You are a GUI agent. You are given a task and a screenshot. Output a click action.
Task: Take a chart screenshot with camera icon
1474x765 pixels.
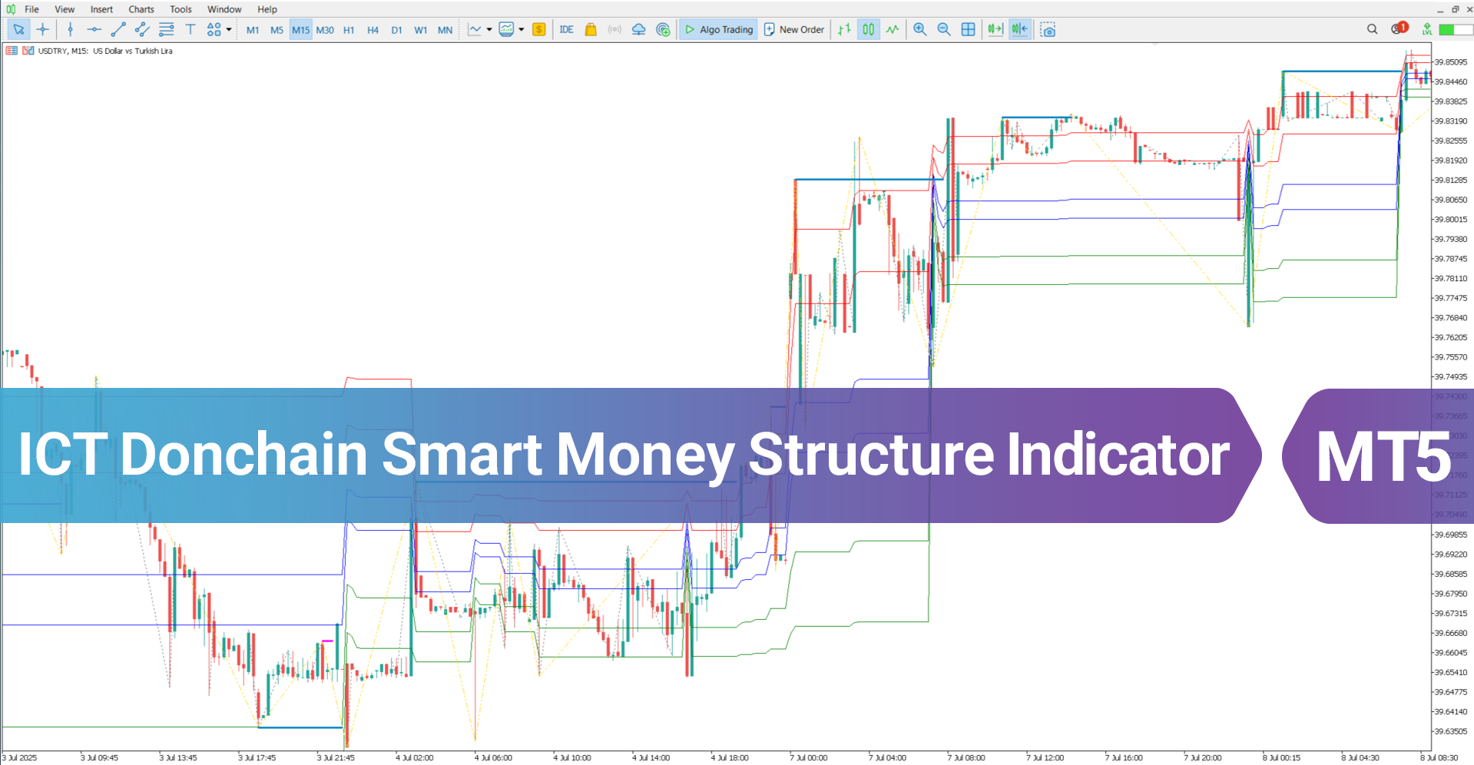pos(1048,30)
